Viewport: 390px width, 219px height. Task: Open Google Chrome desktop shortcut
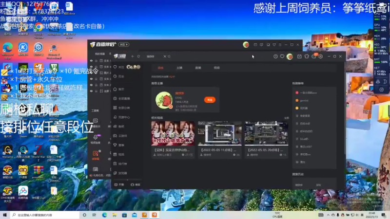tap(39, 30)
